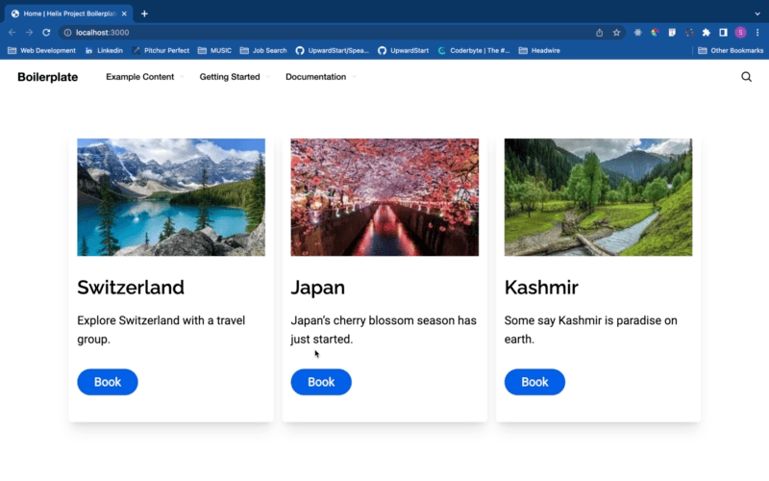Image resolution: width=769 pixels, height=481 pixels.
Task: Open the Other Bookmarks folder
Action: (731, 50)
